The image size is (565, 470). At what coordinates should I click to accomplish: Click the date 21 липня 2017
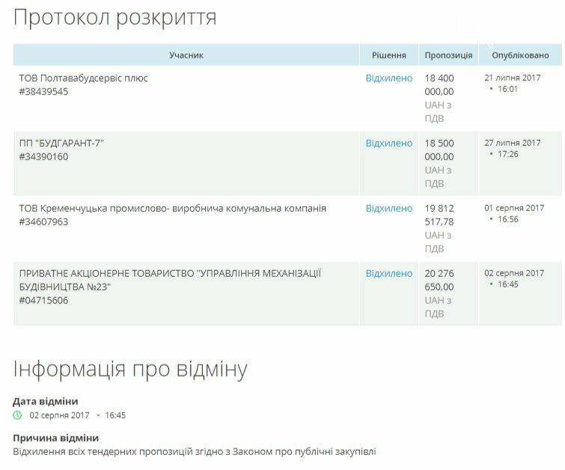pyautogui.click(x=513, y=78)
